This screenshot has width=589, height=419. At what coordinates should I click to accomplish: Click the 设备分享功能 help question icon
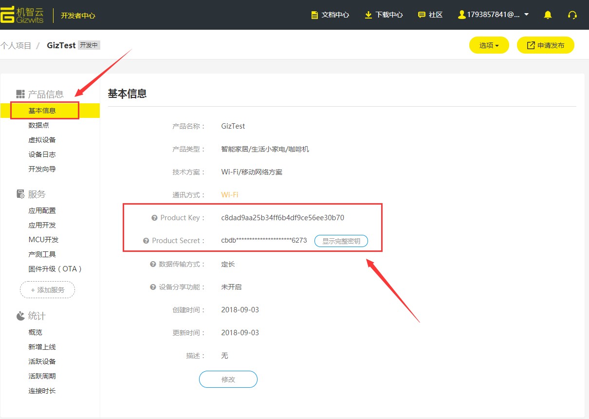click(x=153, y=287)
